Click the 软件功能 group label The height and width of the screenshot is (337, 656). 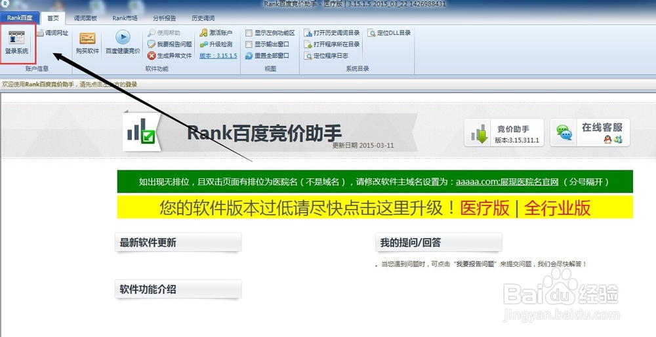pos(157,69)
